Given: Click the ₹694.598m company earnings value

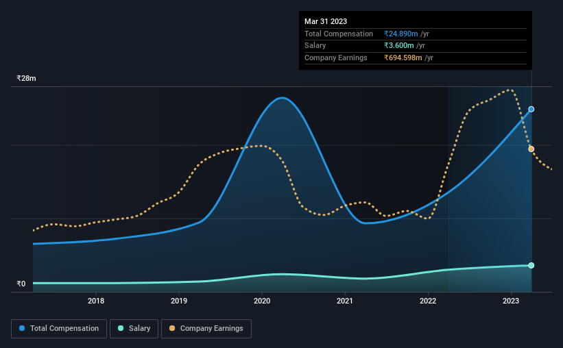Looking at the screenshot, I should 403,58.
